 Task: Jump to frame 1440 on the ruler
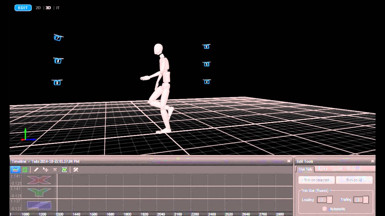[x=76, y=214]
